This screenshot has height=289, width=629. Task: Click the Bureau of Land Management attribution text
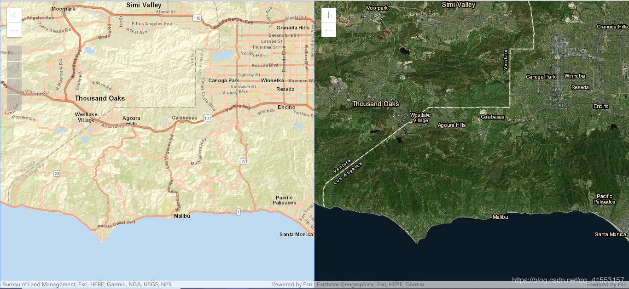point(87,284)
